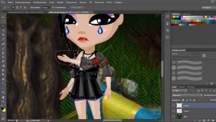
Task: Open the brush presets folder button
Action: [x=204, y=56]
